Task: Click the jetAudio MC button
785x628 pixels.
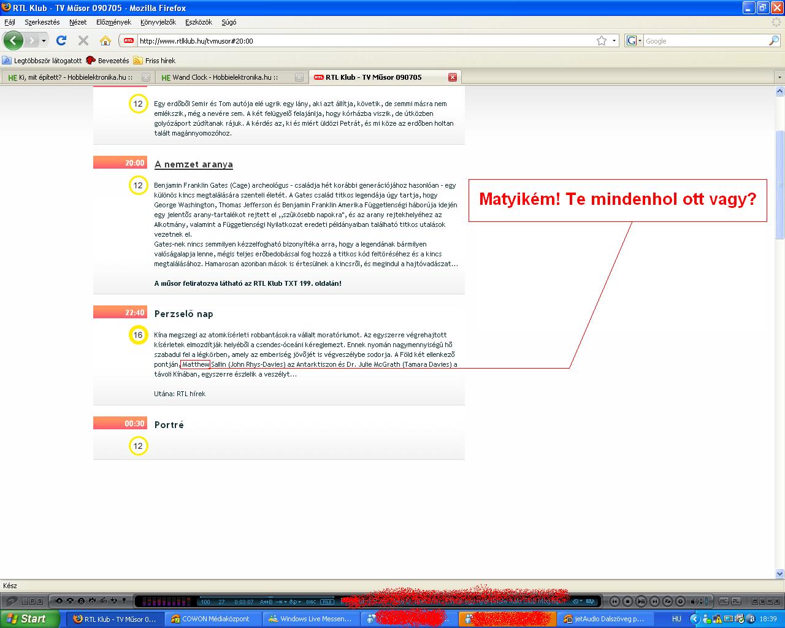Action: (x=724, y=602)
